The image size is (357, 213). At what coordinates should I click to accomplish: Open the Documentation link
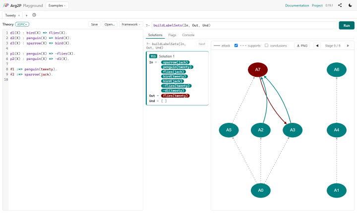297,5
